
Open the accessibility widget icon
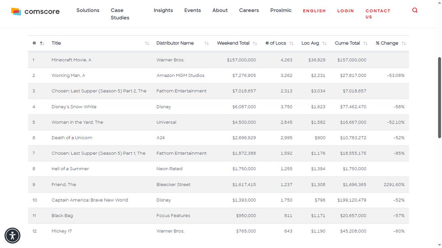coord(12,236)
